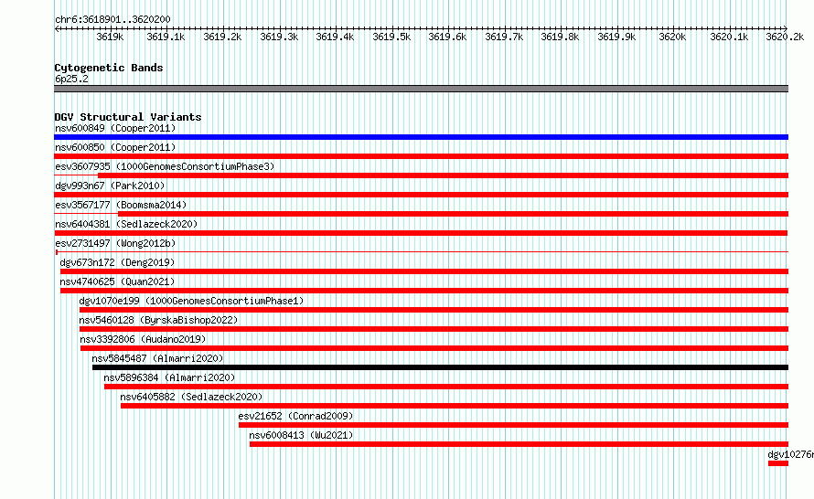The image size is (814, 499).
Task: Click the blue nsv600849 variant bar
Action: [x=421, y=137]
